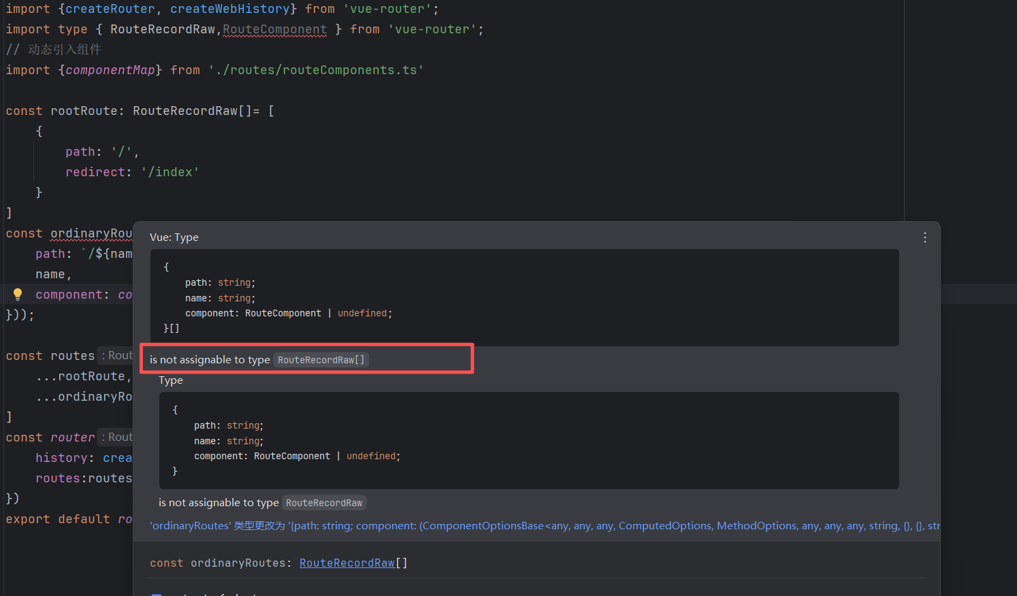Click the '}));' closing line in editor
Screen dimensions: 1017x596
(20, 315)
